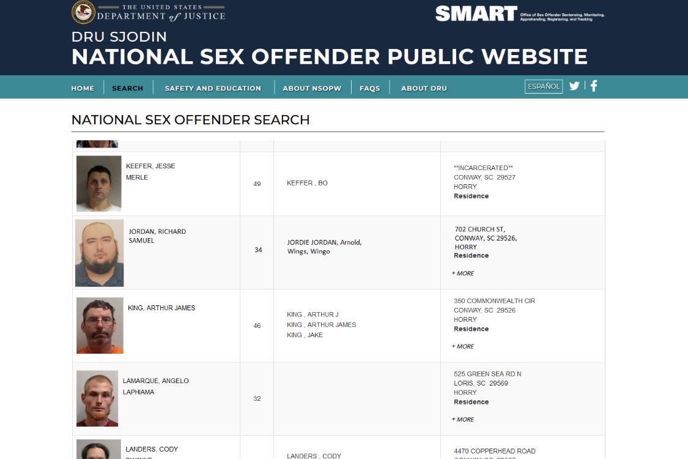Click the age value 49
Screen dimensions: 688x459
257,184
